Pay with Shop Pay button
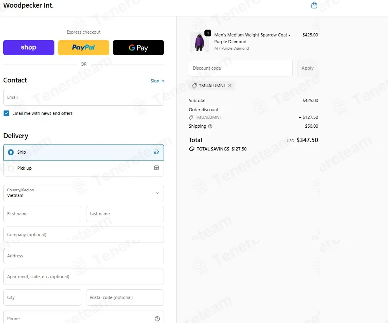 click(29, 48)
